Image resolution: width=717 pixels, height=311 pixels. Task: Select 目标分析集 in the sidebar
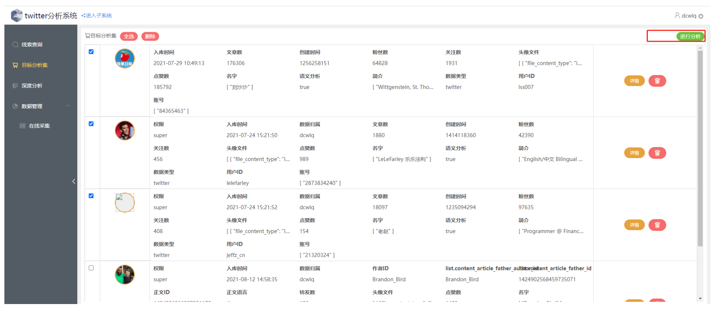click(x=34, y=65)
